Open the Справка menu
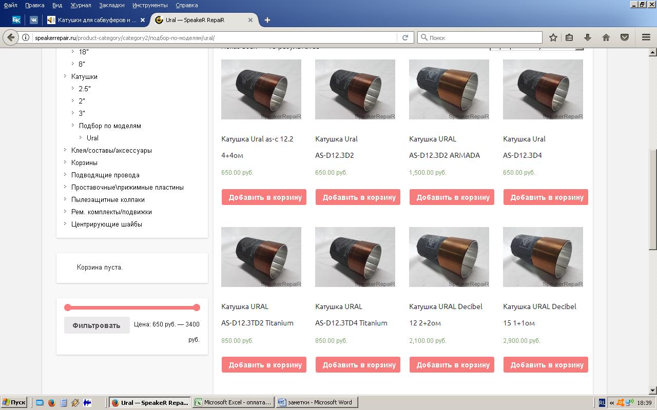The image size is (657, 410). 186,5
